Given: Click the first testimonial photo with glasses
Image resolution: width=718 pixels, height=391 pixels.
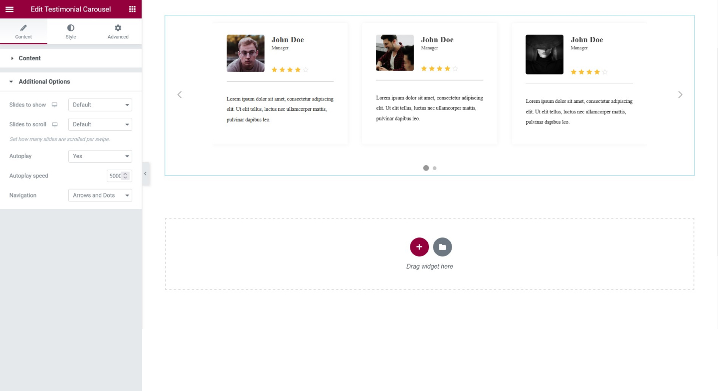Looking at the screenshot, I should pos(245,53).
